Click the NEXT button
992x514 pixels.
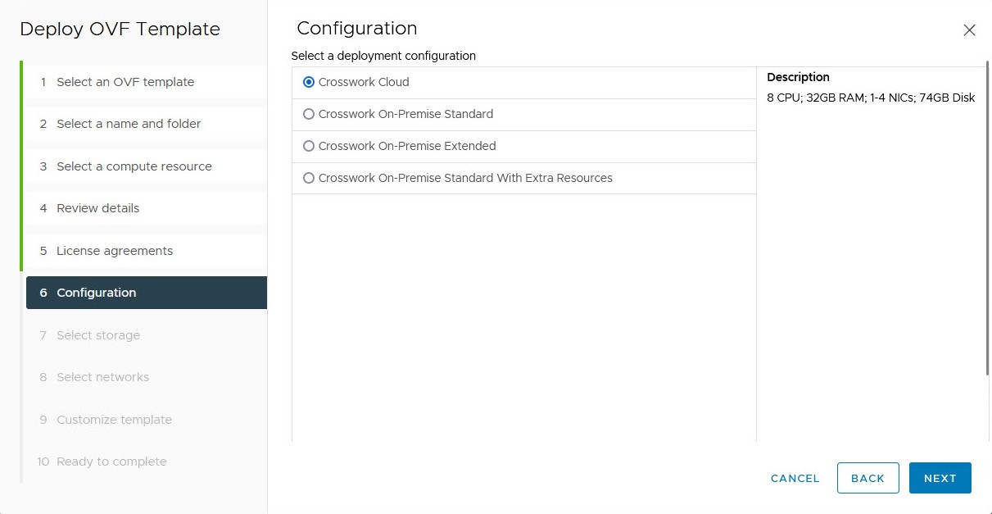(940, 478)
